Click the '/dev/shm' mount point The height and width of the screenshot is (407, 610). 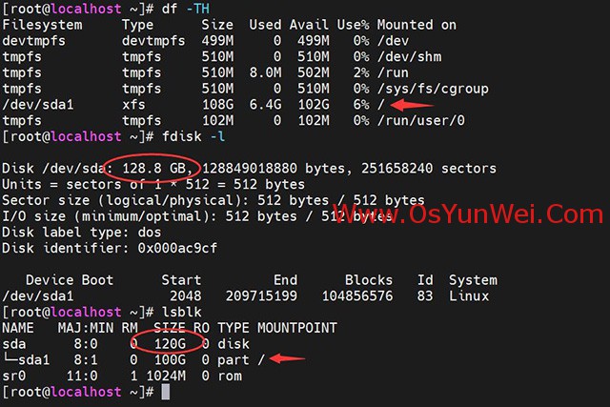[x=409, y=57]
